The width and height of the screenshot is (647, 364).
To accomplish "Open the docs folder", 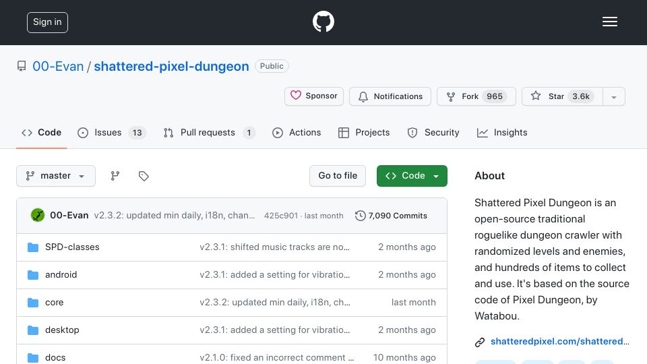I will [55, 357].
